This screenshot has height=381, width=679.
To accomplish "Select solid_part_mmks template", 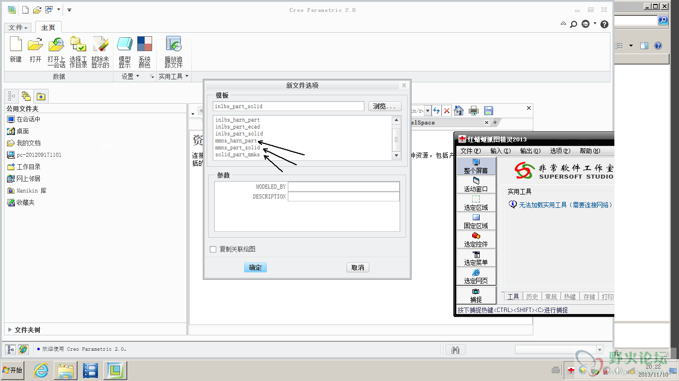I will 238,154.
